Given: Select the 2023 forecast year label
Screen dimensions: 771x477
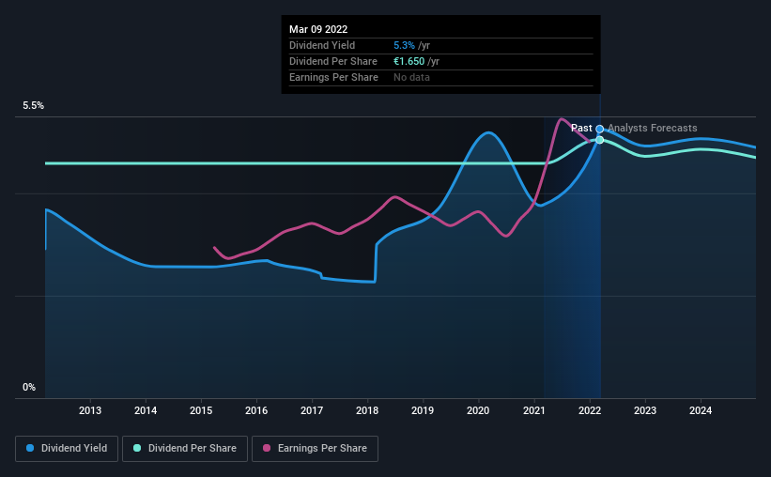Looking at the screenshot, I should point(645,410).
